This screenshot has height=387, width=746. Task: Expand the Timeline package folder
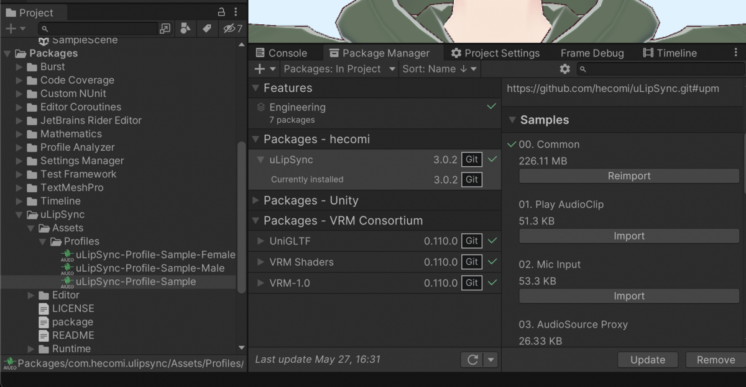[x=19, y=202]
